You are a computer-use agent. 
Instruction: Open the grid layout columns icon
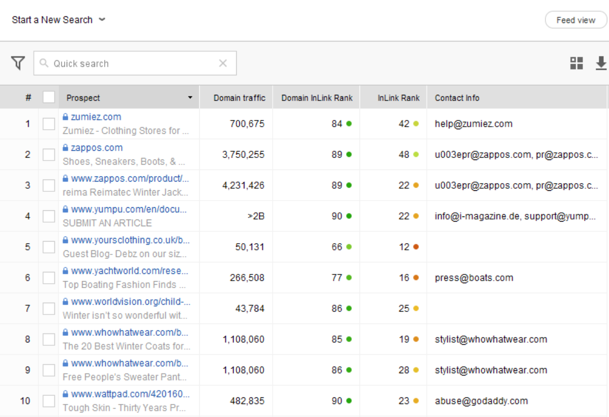[x=576, y=63]
